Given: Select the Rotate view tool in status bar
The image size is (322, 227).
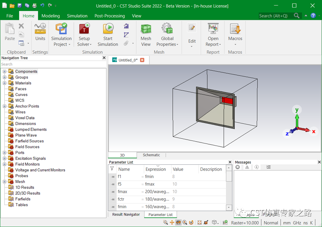Looking at the screenshot, I should coord(178,222).
